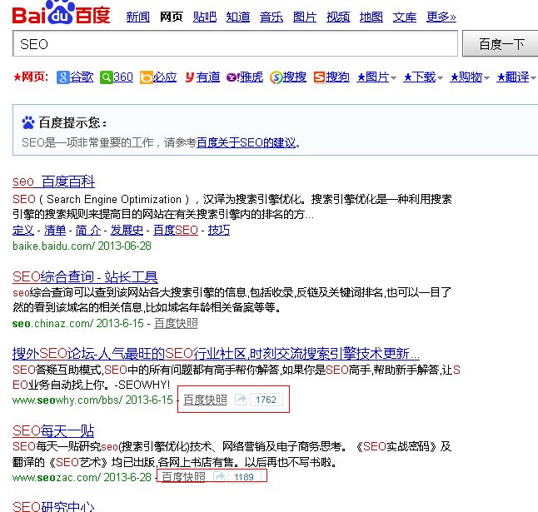Screen dimensions: 538x512
Task: Click the 1762 share count
Action: 266,400
